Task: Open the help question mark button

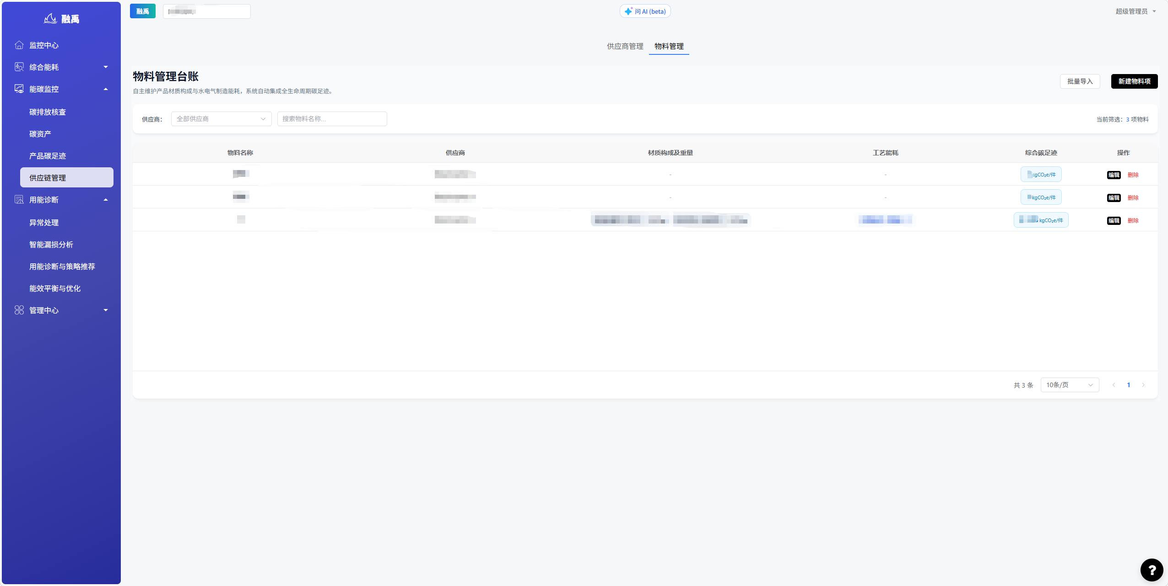Action: 1152,570
